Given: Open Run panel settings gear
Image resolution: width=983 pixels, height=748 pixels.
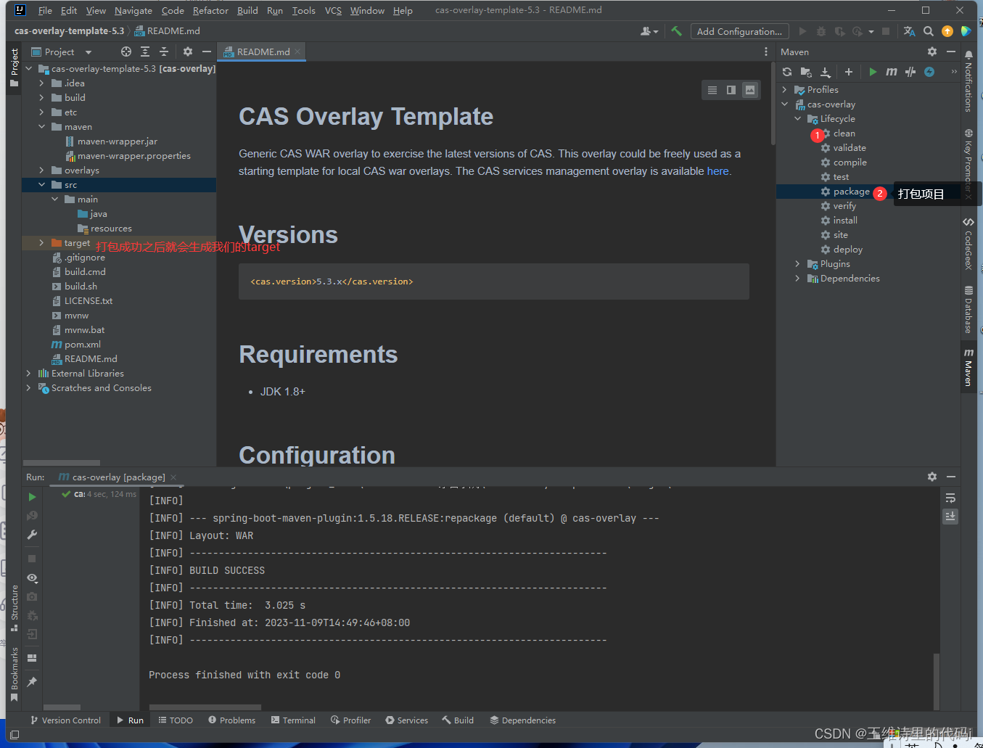Looking at the screenshot, I should coord(932,477).
